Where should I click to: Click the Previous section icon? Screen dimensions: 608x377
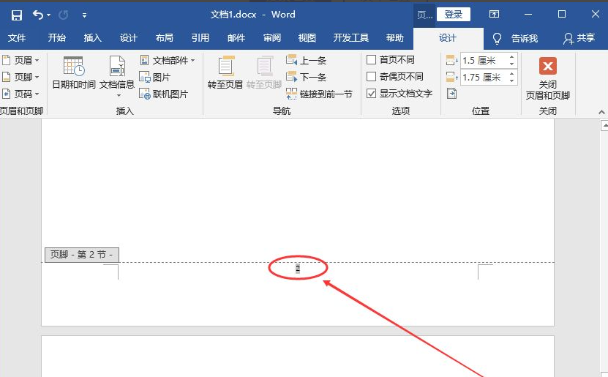click(x=292, y=60)
